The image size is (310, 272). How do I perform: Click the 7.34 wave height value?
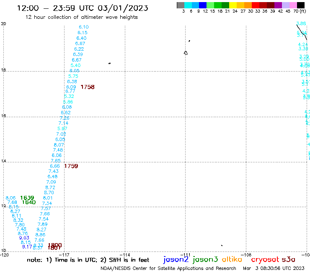pos(47,203)
